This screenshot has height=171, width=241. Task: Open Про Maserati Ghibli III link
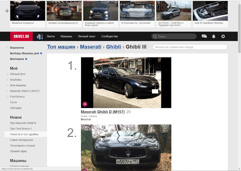23,123
